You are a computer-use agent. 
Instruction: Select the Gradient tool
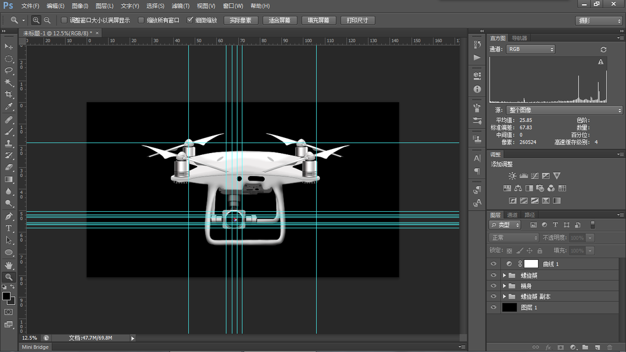pos(8,180)
